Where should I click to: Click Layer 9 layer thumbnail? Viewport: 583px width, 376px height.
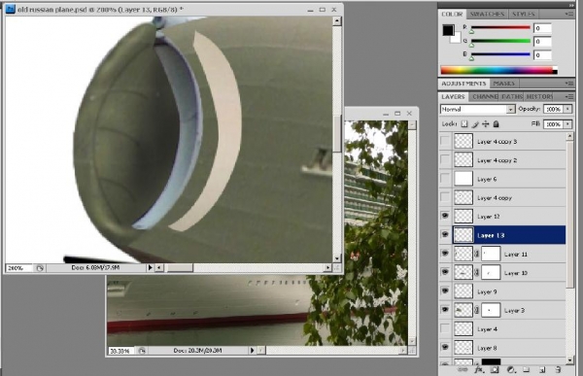(463, 291)
